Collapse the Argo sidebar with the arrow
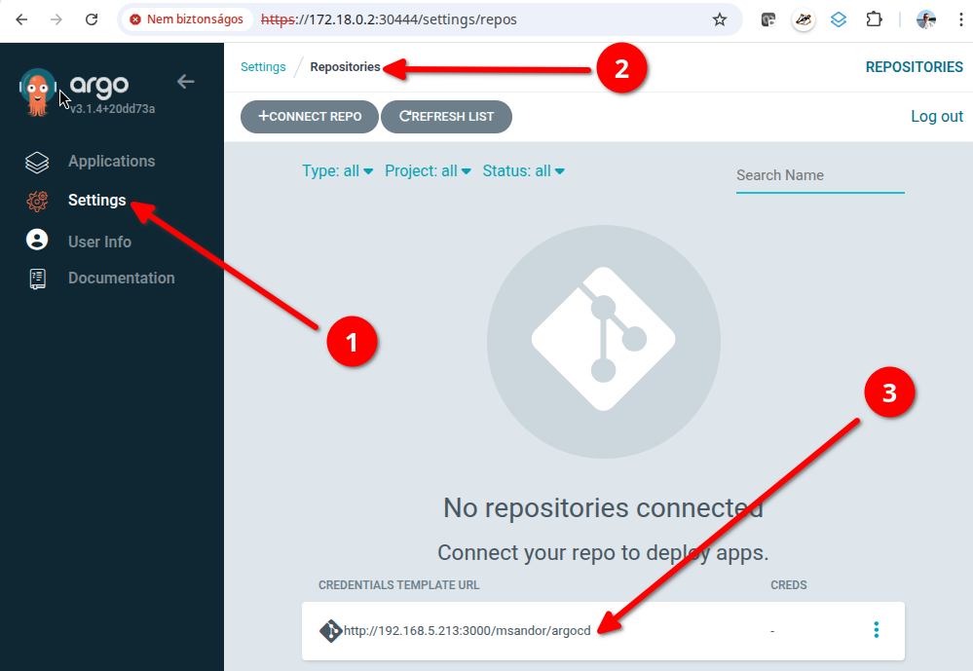 pos(185,81)
